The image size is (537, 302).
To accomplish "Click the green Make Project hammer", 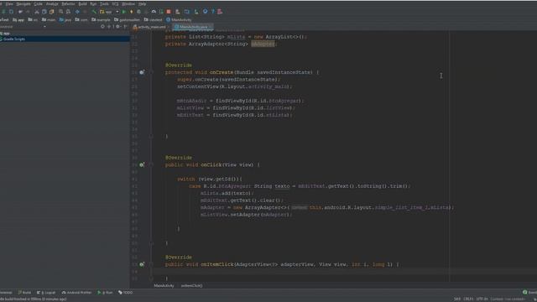I will point(94,11).
